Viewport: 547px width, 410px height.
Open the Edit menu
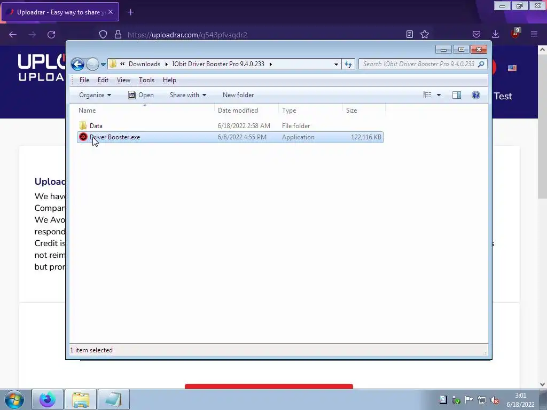[x=103, y=80]
